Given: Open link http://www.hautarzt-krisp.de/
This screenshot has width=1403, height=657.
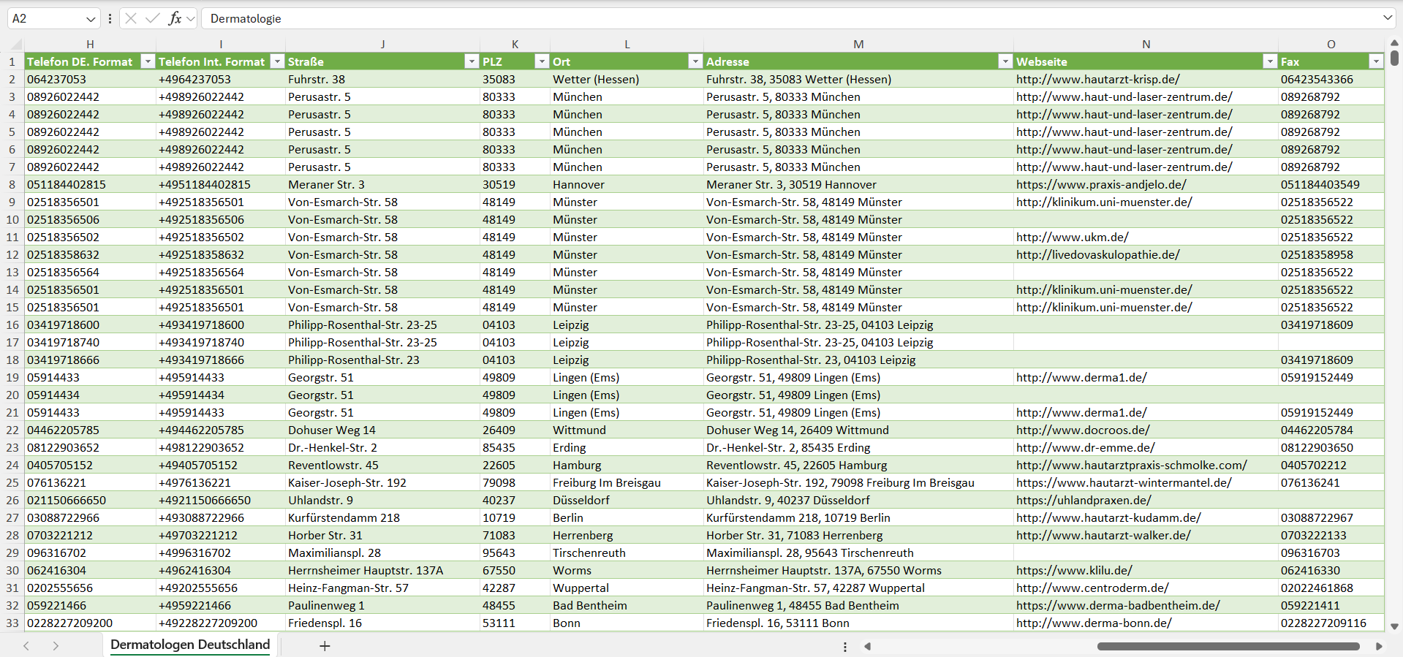Looking at the screenshot, I should [1097, 79].
